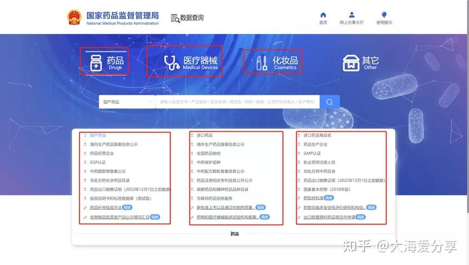Open 非处方药化学药品目录

(110, 180)
